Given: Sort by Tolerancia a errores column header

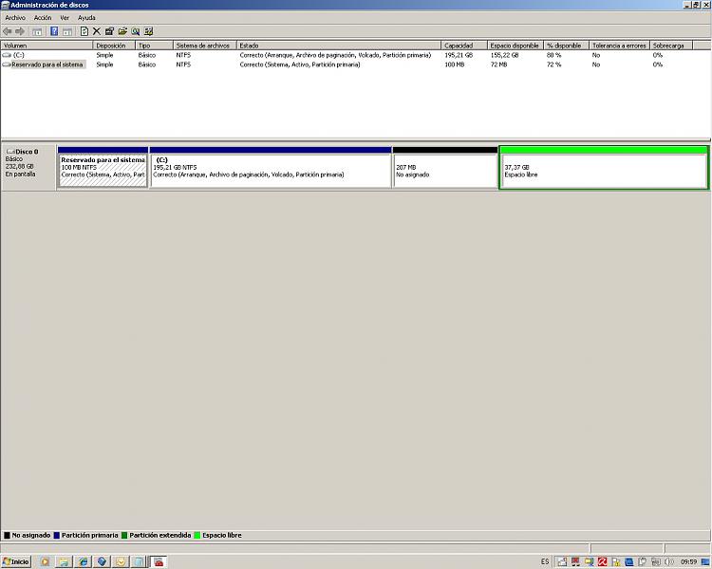Looking at the screenshot, I should 619,46.
